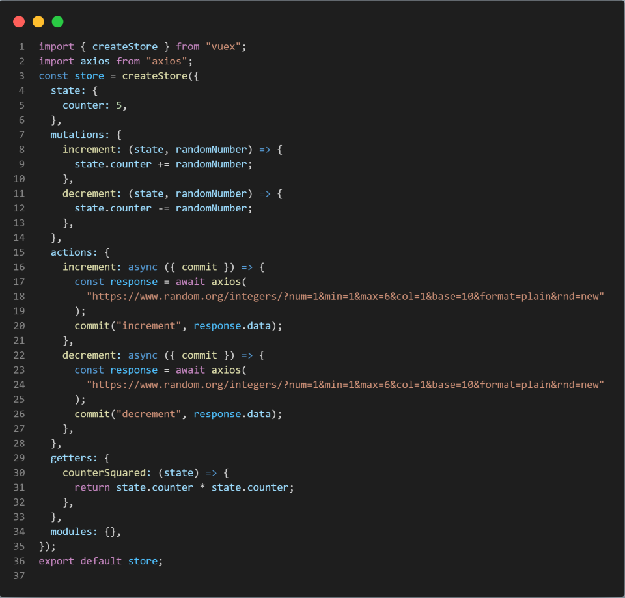The width and height of the screenshot is (625, 598).
Task: Click the "actions:" key on line 15
Action: pyautogui.click(x=74, y=252)
